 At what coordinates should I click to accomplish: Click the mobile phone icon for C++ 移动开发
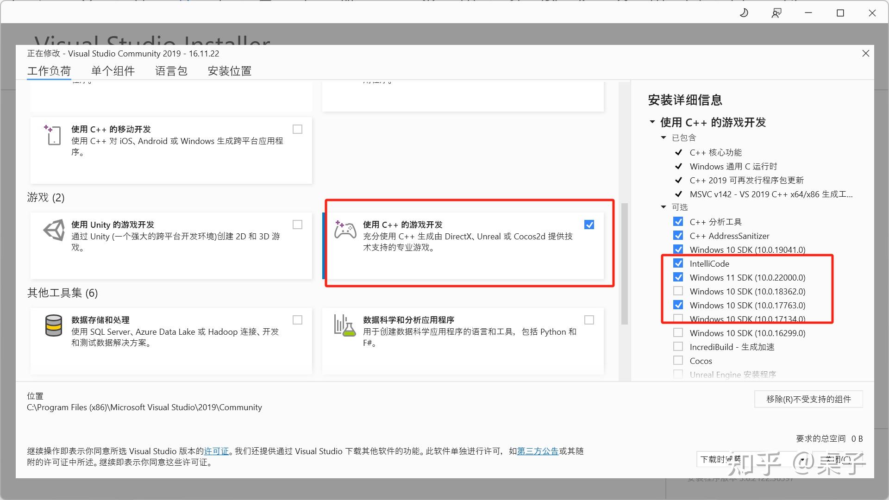click(53, 135)
